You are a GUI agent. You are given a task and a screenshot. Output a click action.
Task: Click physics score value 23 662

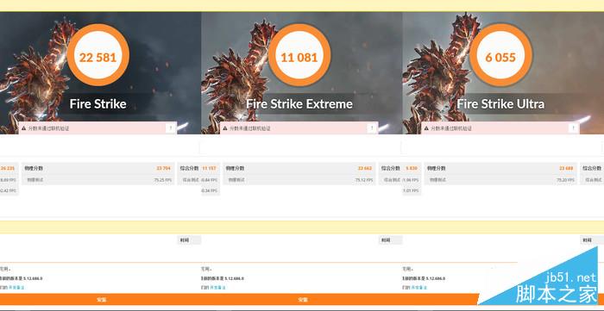pos(365,168)
